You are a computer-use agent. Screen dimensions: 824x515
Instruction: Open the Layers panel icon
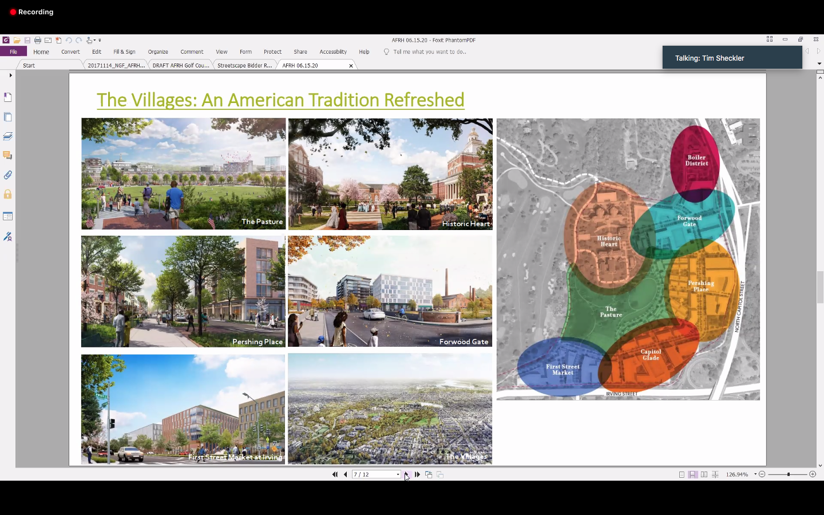[x=8, y=136]
